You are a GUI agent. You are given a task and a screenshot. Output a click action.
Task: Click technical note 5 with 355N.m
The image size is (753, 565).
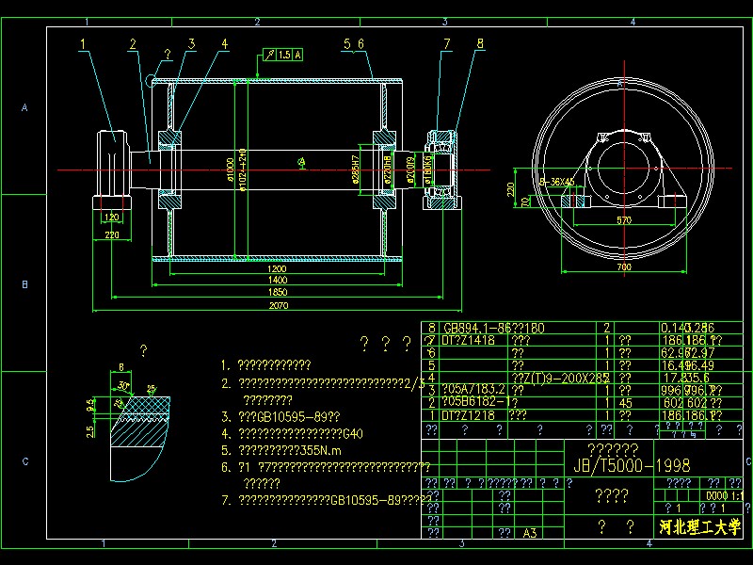click(x=281, y=451)
